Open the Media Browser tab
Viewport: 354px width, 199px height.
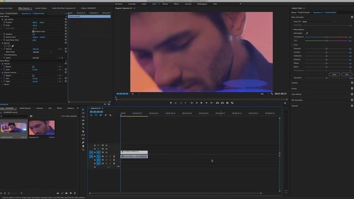point(25,108)
